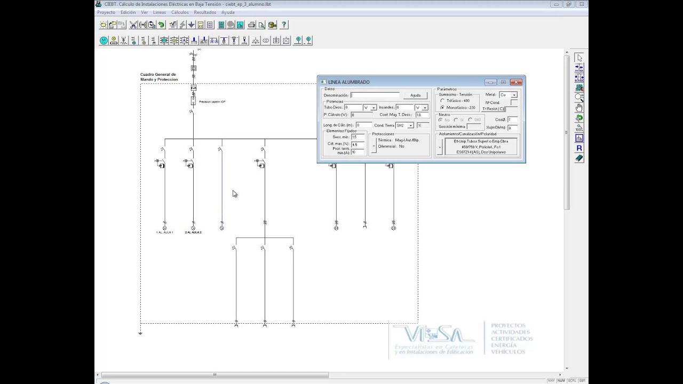Click the vertical scrollbar thumb

[x=567, y=132]
